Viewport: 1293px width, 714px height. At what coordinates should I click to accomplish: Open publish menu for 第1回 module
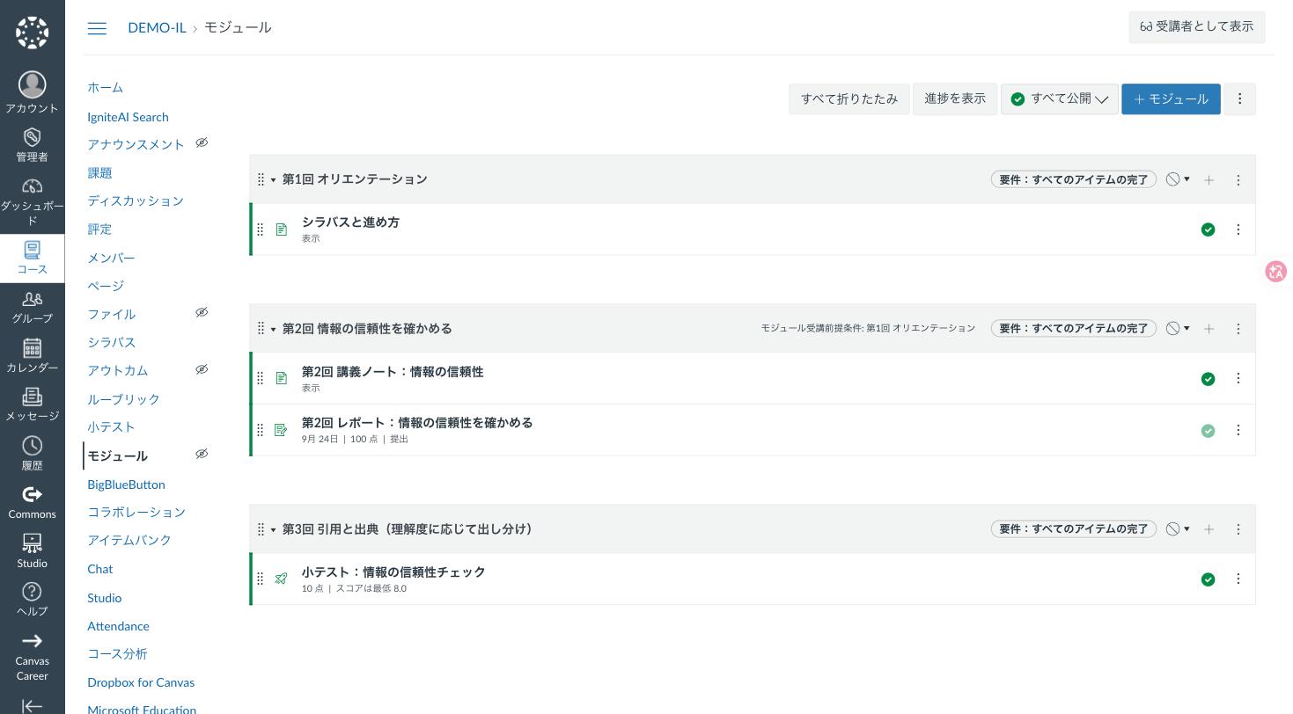[1178, 179]
